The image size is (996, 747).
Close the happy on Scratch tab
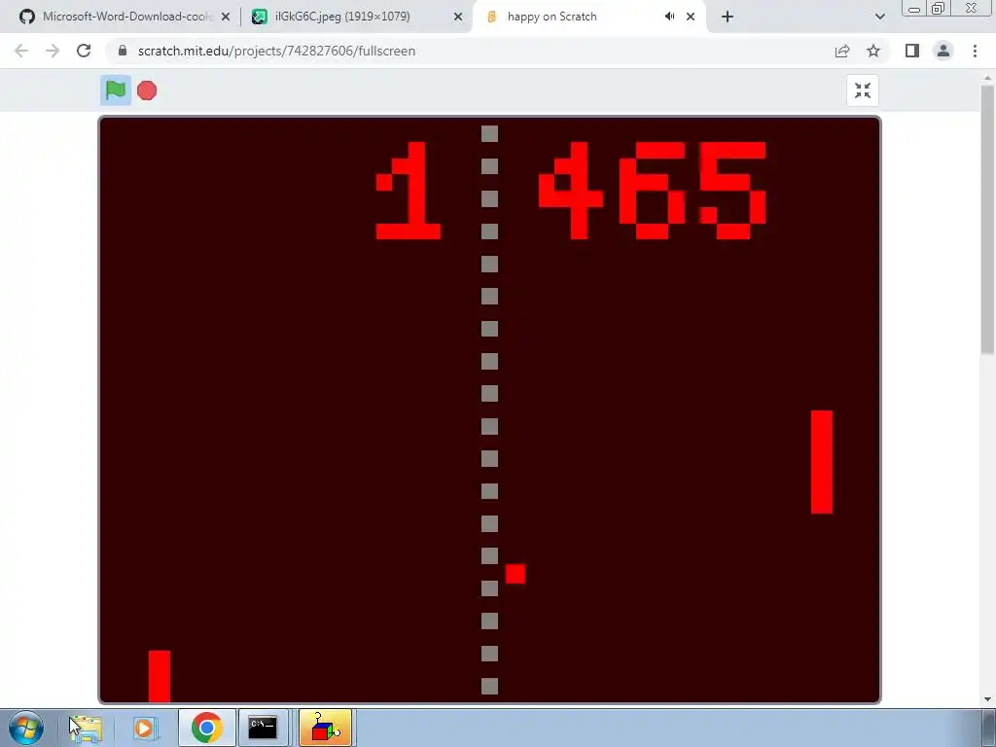click(691, 18)
